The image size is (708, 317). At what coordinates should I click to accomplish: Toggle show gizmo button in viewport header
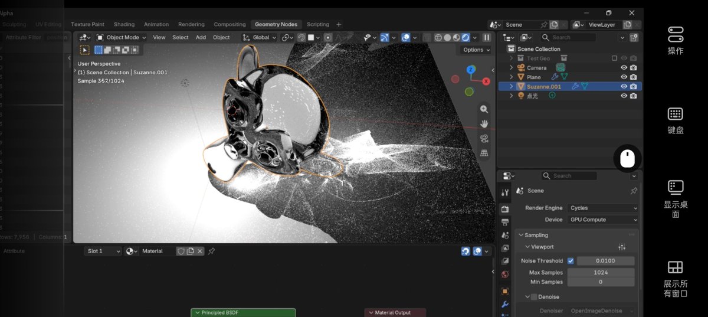point(385,37)
